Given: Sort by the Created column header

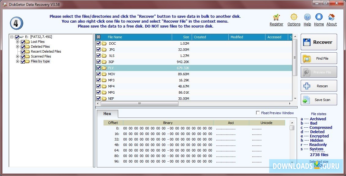Looking at the screenshot, I should pyautogui.click(x=210, y=37).
